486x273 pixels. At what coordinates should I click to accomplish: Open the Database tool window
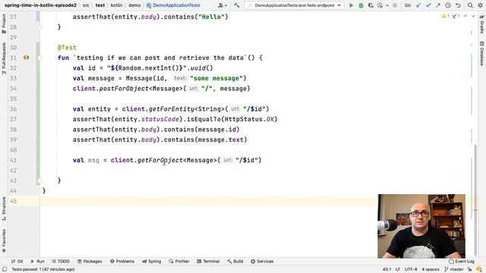tap(482, 54)
